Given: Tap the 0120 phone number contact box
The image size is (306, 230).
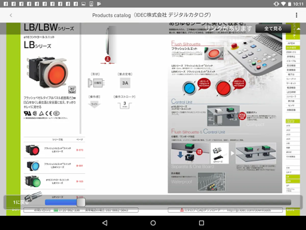Looking at the screenshot, I should (81, 210).
